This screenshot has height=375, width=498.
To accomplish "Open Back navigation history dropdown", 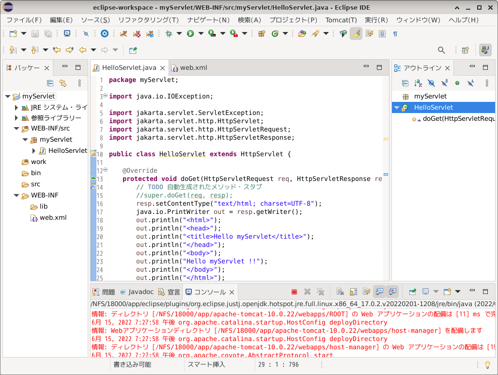I will [93, 50].
